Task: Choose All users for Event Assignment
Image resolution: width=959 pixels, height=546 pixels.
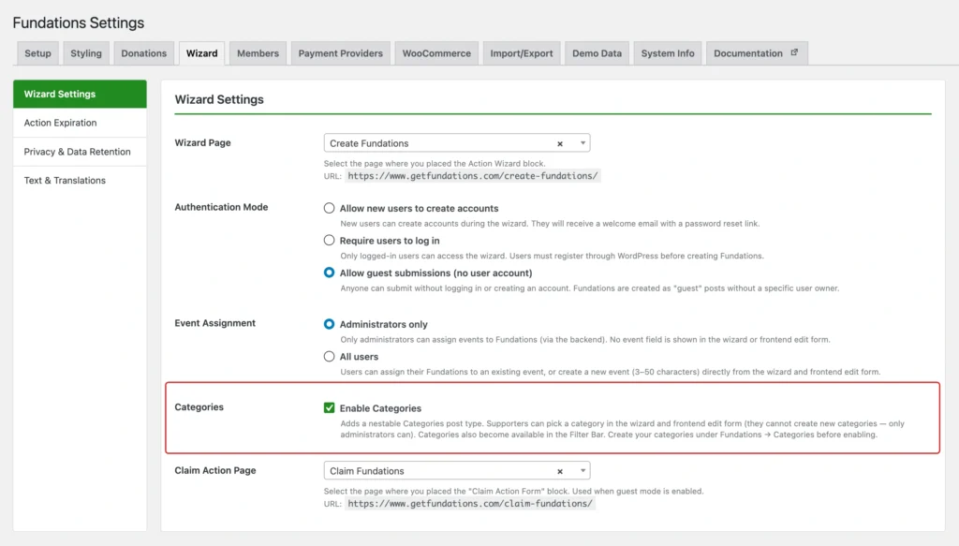Action: tap(329, 357)
